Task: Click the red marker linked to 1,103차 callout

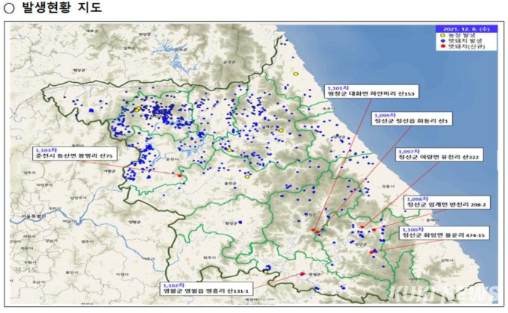Action: [179, 176]
